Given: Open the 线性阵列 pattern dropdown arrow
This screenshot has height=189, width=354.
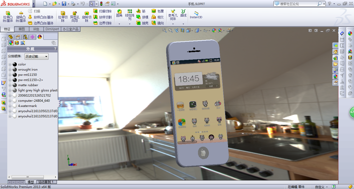Looking at the screenshot, I should (130, 24).
